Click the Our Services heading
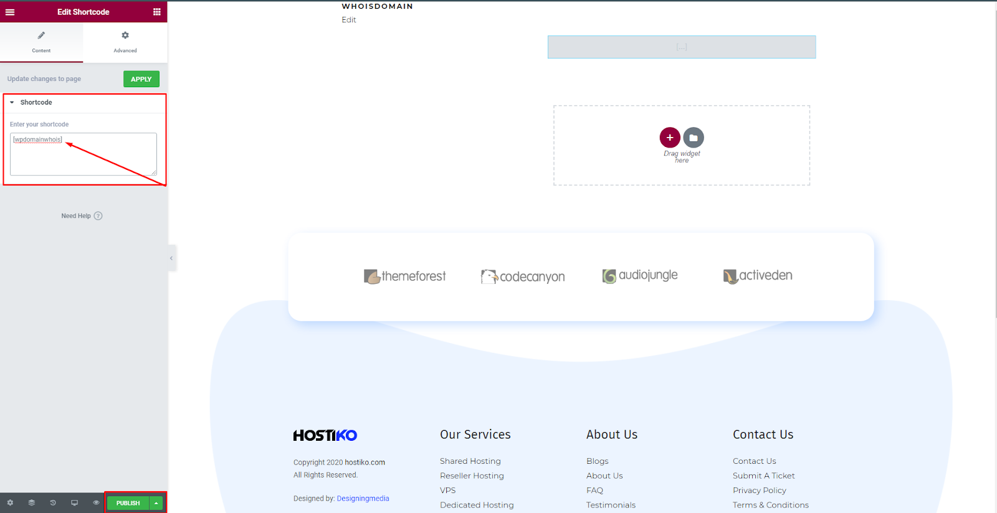997x513 pixels. coord(475,435)
